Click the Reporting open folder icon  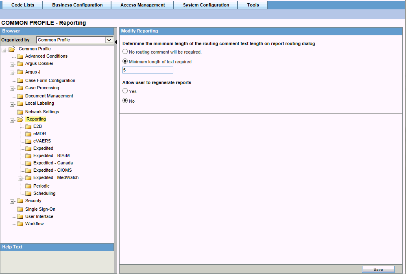click(20, 119)
